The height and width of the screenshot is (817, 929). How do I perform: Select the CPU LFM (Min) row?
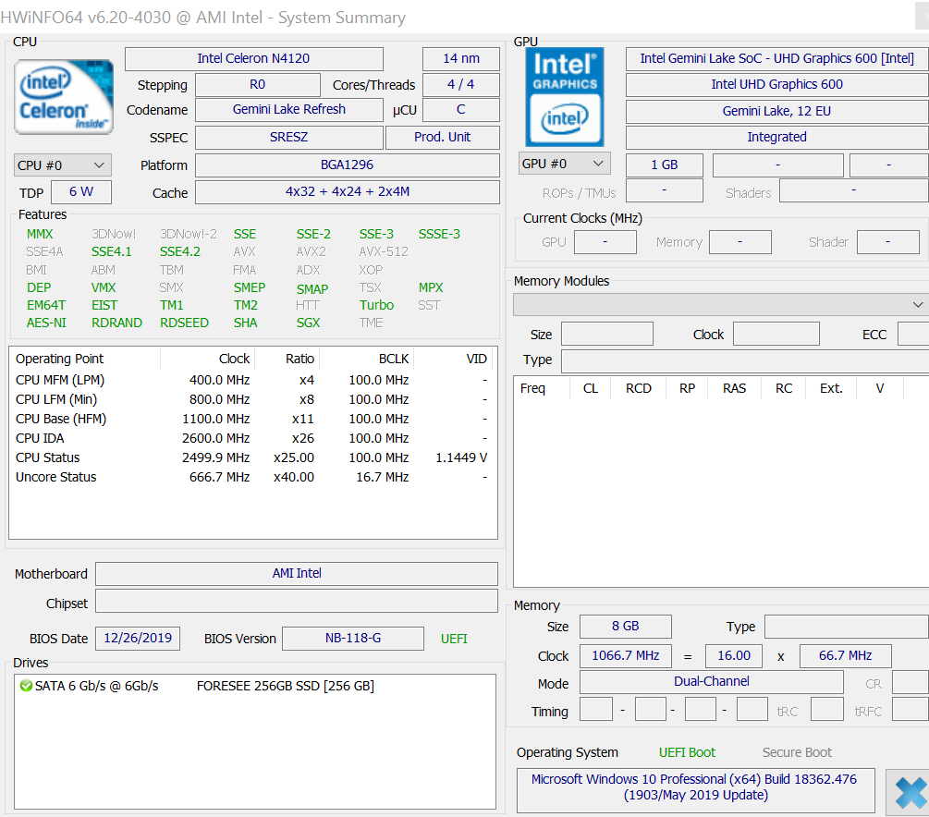point(253,399)
